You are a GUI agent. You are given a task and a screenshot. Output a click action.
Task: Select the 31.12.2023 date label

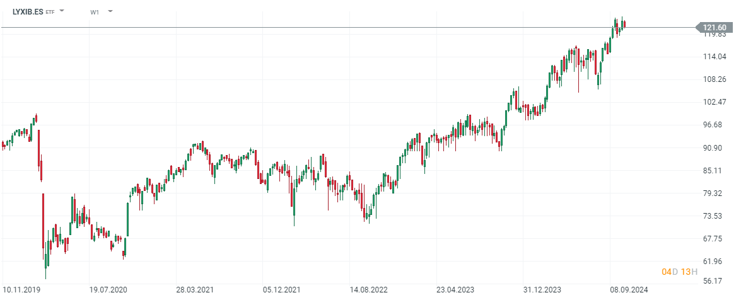[542, 291]
